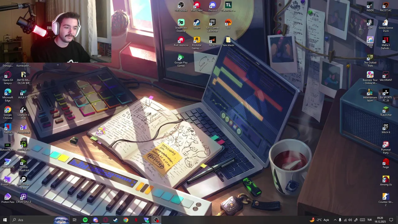
Task: Open the notification center
Action: tap(391, 220)
